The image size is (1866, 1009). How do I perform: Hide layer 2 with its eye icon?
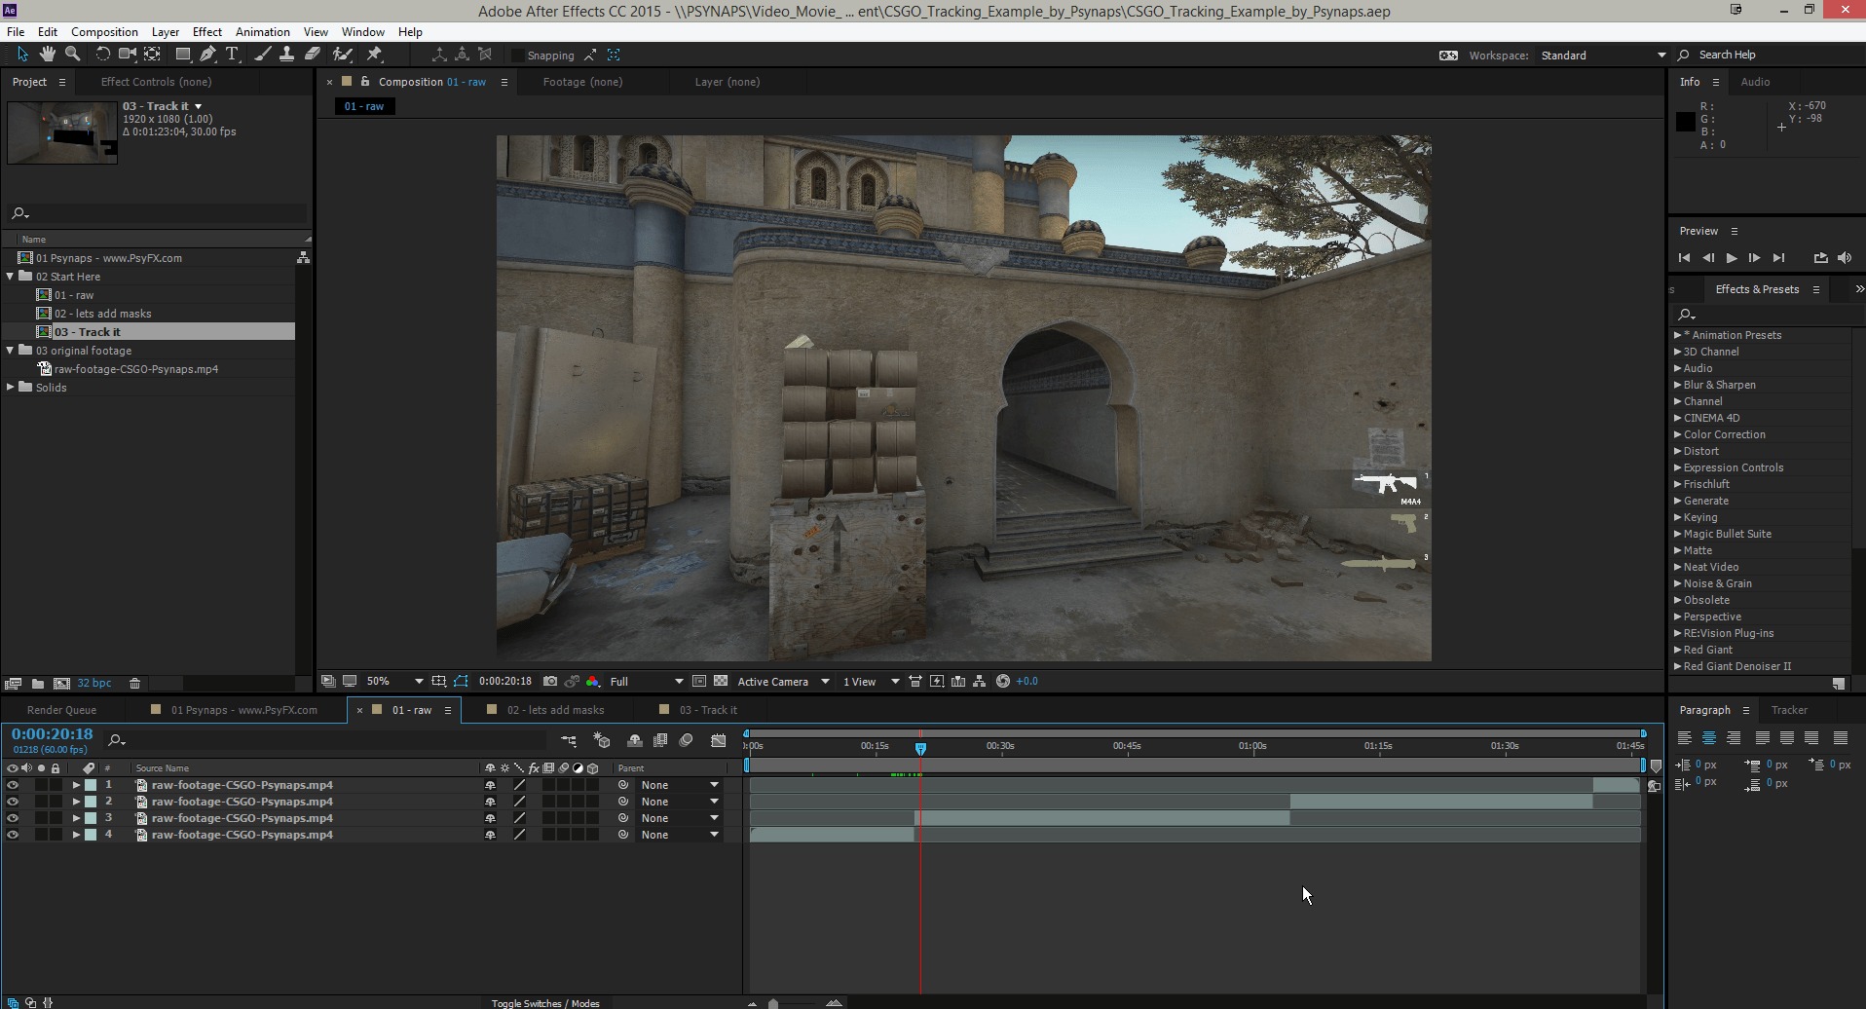pyautogui.click(x=12, y=802)
